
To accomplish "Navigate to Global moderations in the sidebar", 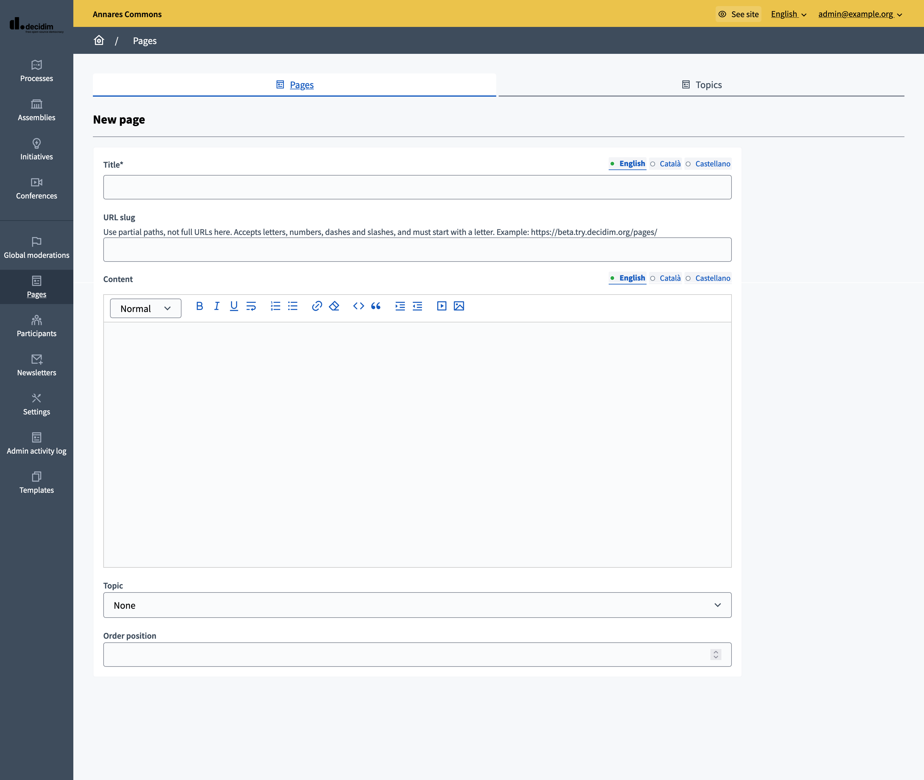I will click(x=37, y=248).
